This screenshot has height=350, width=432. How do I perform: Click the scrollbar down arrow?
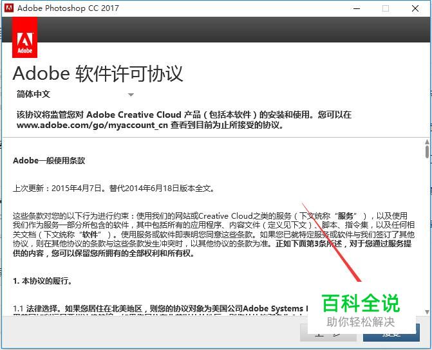[427, 312]
